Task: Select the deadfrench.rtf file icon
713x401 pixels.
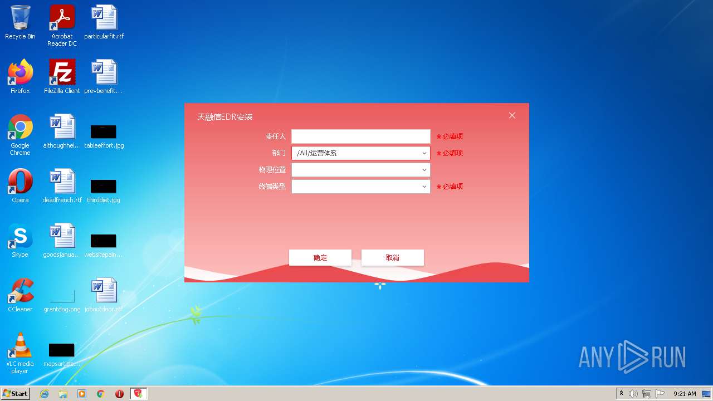Action: pos(62,186)
